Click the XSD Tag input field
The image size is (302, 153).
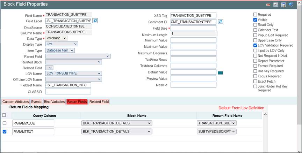pyautogui.click(x=193, y=15)
